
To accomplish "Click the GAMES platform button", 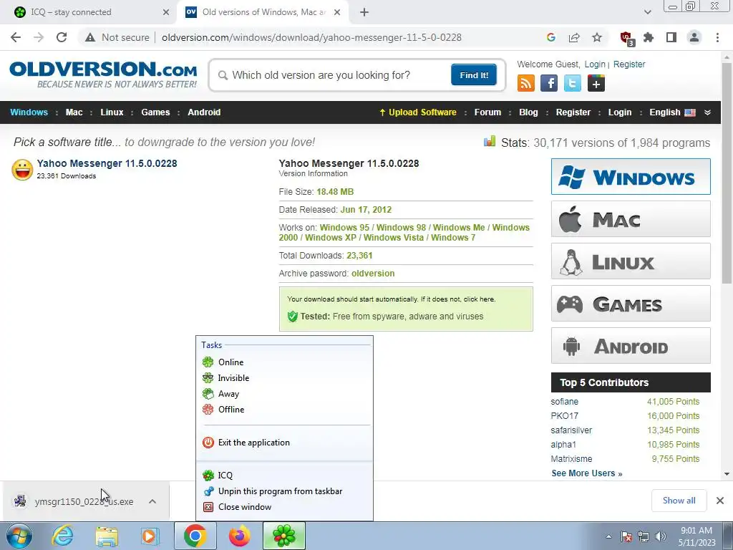I will click(631, 304).
